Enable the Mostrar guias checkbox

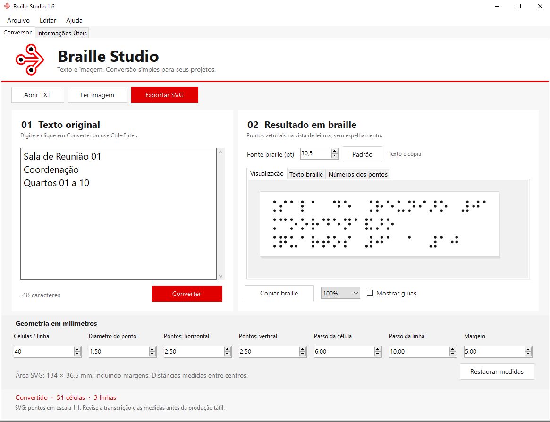click(370, 293)
